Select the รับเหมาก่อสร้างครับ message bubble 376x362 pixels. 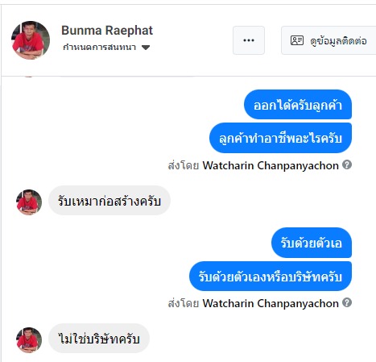pyautogui.click(x=109, y=201)
